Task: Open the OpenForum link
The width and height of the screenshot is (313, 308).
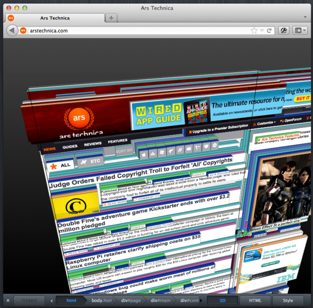Action: (x=291, y=120)
